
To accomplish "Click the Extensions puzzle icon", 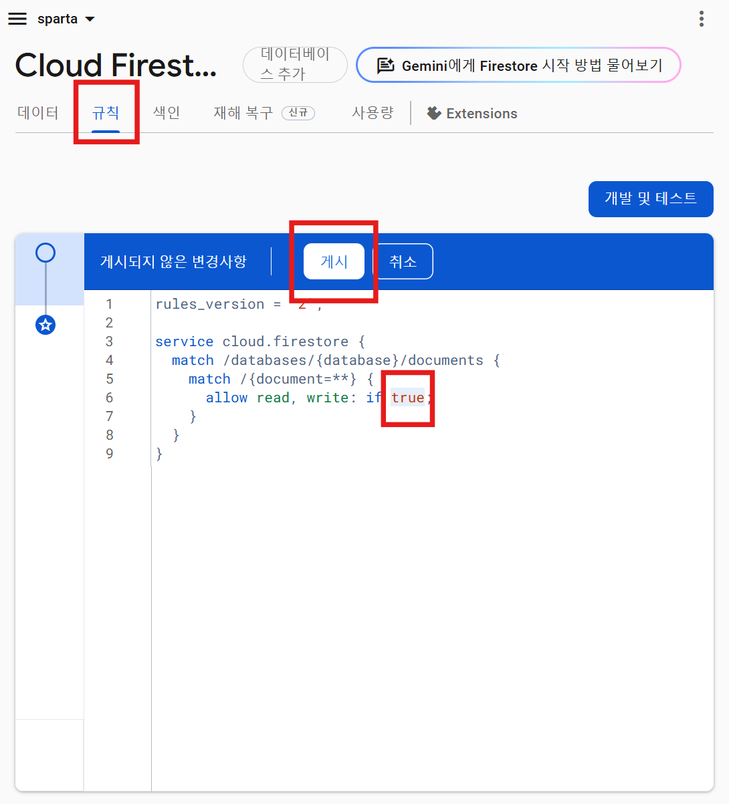I will [434, 113].
